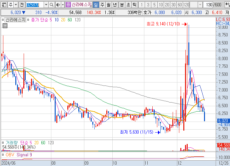This screenshot has height=166, width=230.
Task: Select the 20 interval button
Action: click(x=167, y=5)
